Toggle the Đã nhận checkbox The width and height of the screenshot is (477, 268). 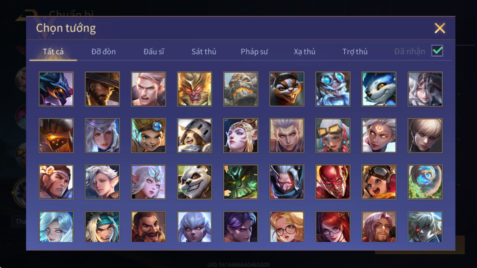[437, 51]
